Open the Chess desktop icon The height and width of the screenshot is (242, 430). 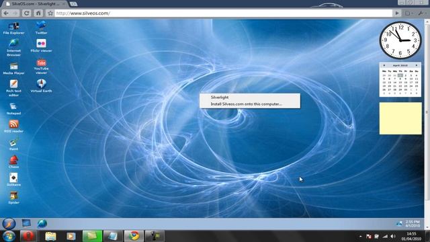click(13, 162)
